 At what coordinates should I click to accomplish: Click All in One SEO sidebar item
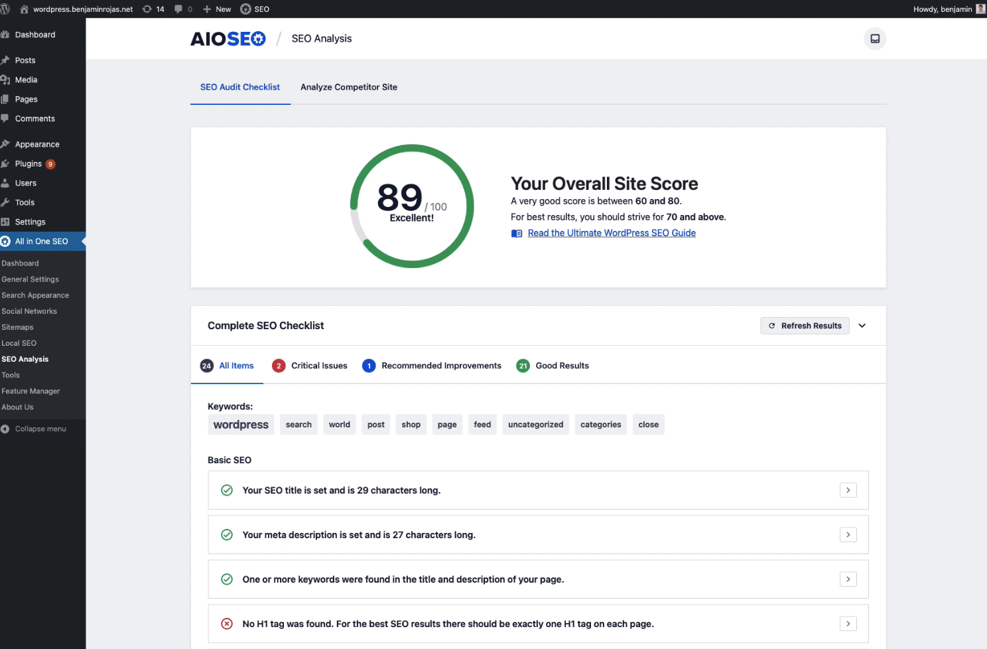[x=42, y=242]
